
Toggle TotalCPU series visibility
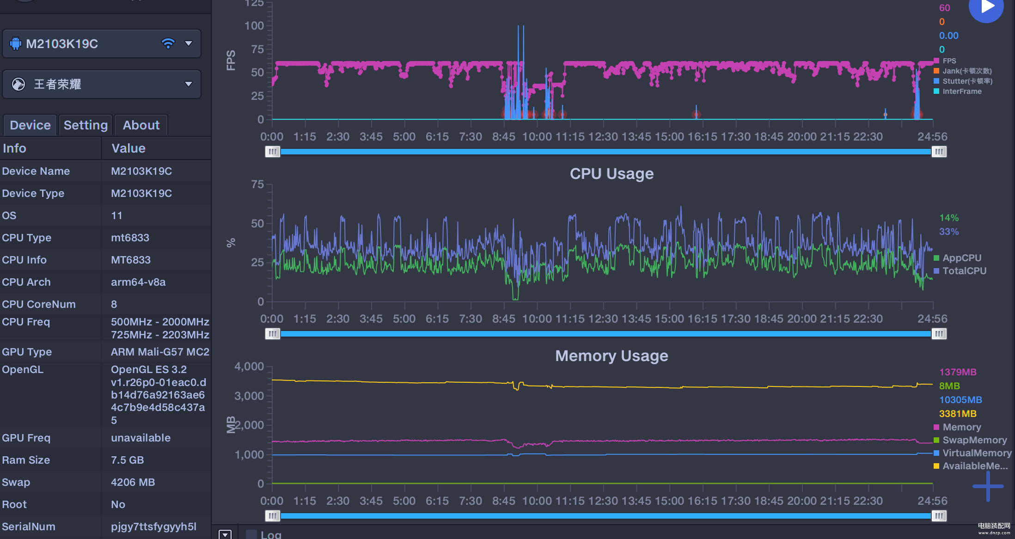pos(964,271)
